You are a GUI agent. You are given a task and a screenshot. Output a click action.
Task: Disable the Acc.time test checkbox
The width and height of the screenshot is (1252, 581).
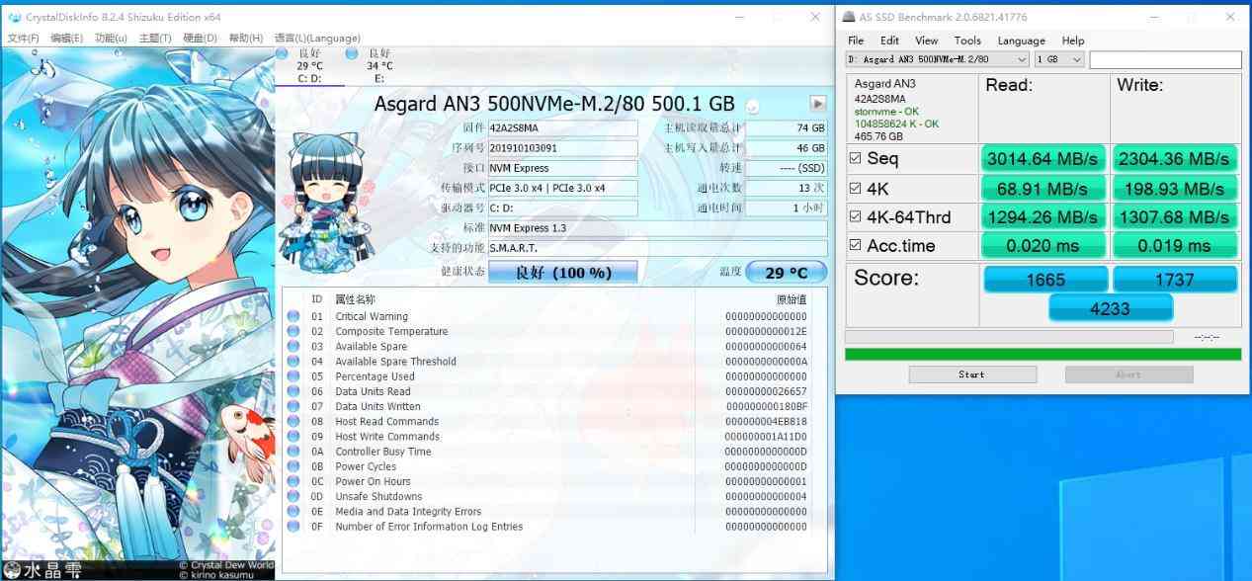pyautogui.click(x=856, y=245)
